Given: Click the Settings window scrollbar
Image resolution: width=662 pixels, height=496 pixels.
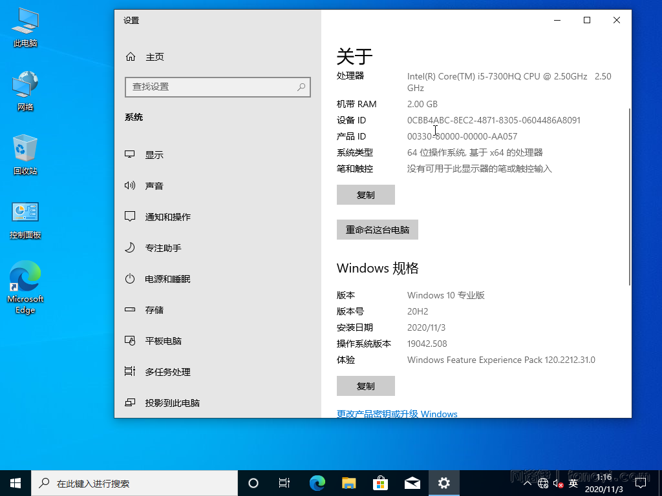Looking at the screenshot, I should (630, 197).
